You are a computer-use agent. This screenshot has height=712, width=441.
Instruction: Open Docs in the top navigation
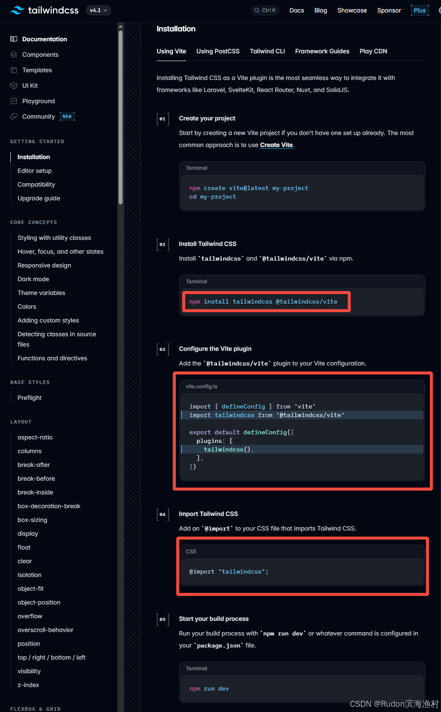tap(297, 10)
